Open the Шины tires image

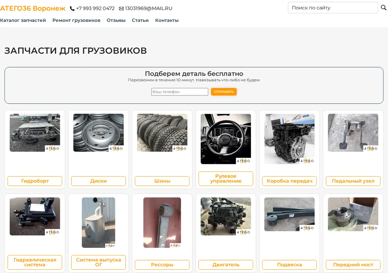tap(162, 133)
